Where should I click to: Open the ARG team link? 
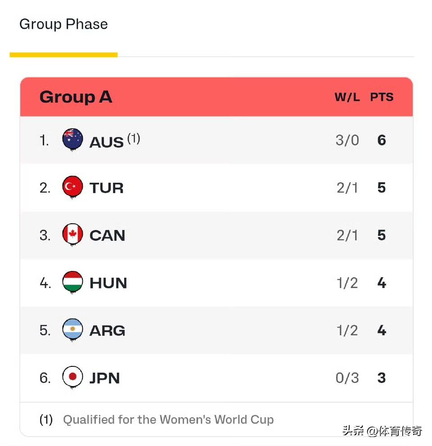point(107,331)
